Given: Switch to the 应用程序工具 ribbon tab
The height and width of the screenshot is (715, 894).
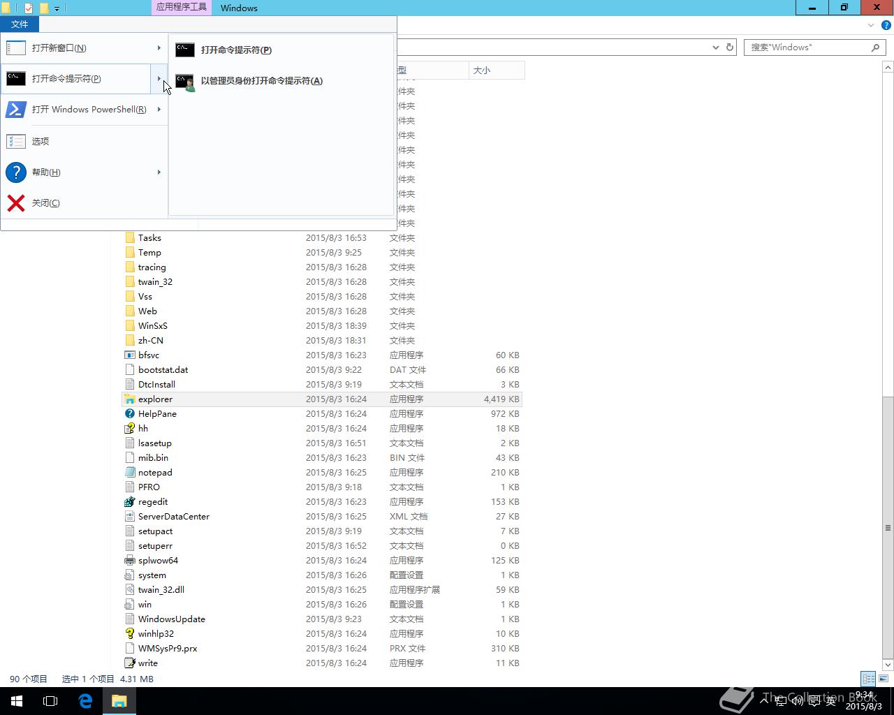Looking at the screenshot, I should tap(181, 8).
